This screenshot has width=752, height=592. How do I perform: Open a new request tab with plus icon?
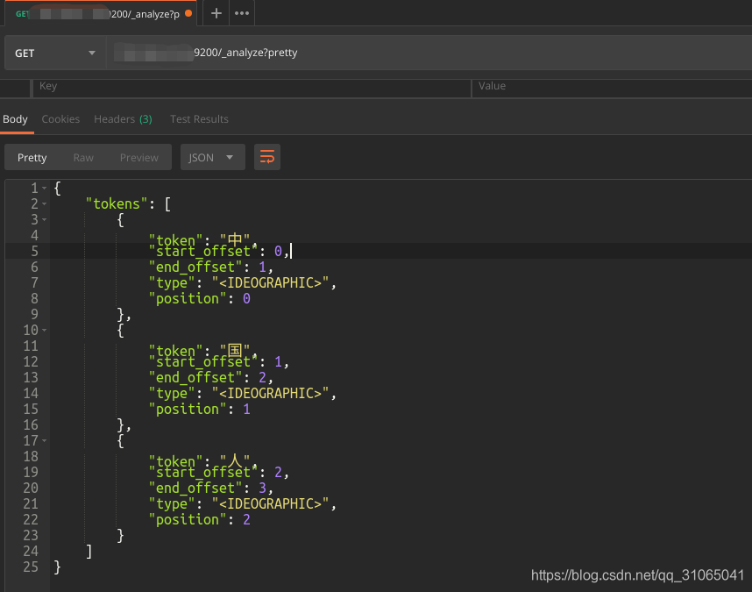pyautogui.click(x=216, y=13)
